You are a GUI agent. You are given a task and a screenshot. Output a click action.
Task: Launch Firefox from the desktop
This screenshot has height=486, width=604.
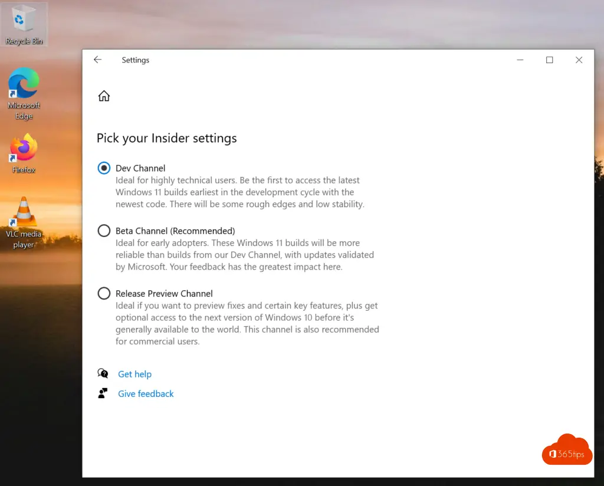pyautogui.click(x=22, y=150)
